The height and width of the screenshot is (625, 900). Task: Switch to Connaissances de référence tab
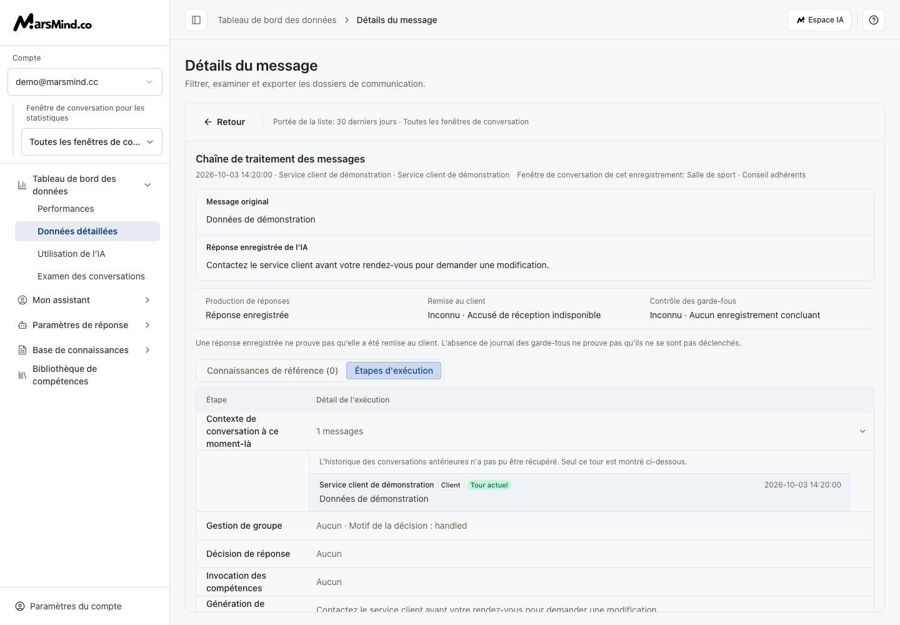(x=272, y=371)
